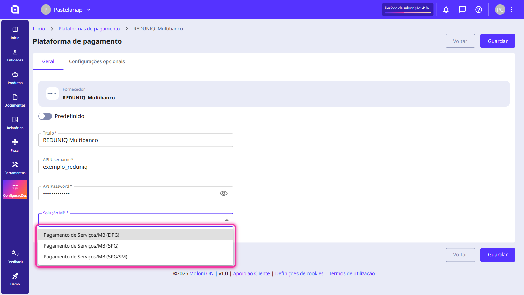Image resolution: width=524 pixels, height=295 pixels.
Task: Go to Início breadcrumb link
Action: pos(39,29)
